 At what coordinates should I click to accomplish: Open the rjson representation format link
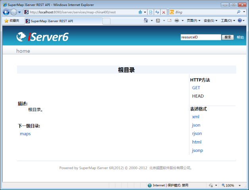[197, 134]
